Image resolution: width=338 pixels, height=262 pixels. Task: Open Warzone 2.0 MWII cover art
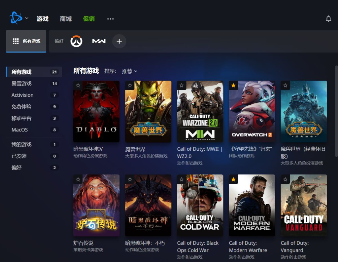pyautogui.click(x=200, y=112)
